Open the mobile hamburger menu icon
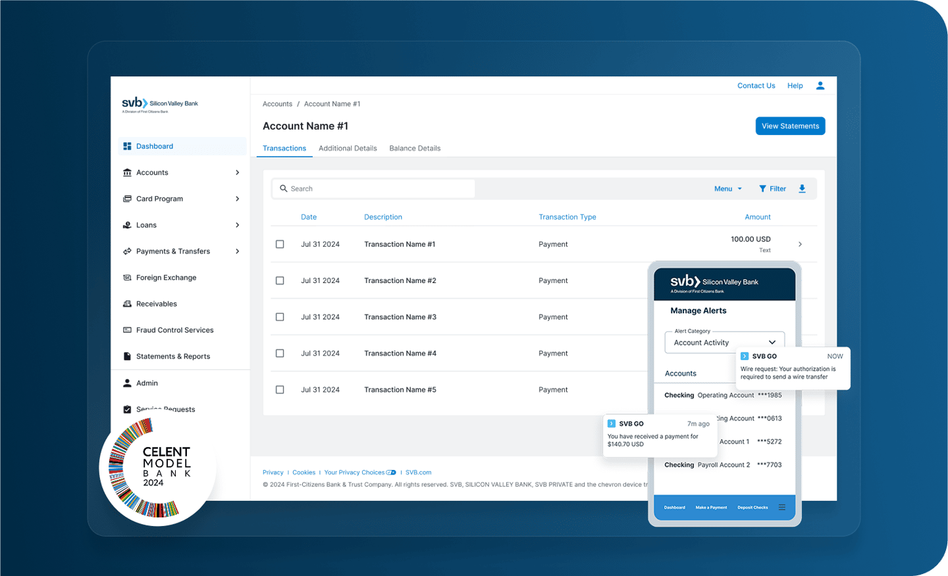Image resolution: width=948 pixels, height=576 pixels. click(782, 507)
